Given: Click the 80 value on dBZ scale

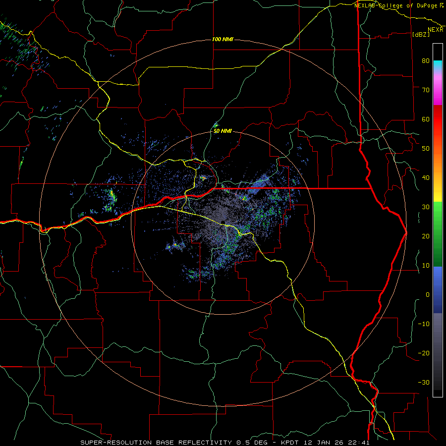Looking at the screenshot, I should [x=426, y=60].
